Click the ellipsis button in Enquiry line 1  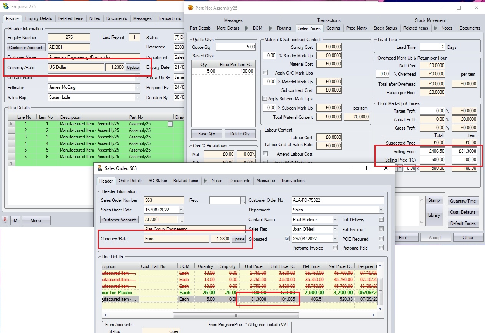click(170, 124)
